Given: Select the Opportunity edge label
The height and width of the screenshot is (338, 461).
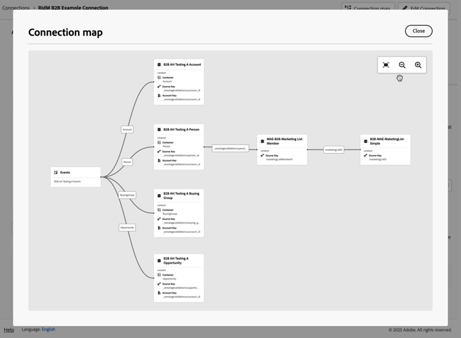Looking at the screenshot, I should point(127,227).
